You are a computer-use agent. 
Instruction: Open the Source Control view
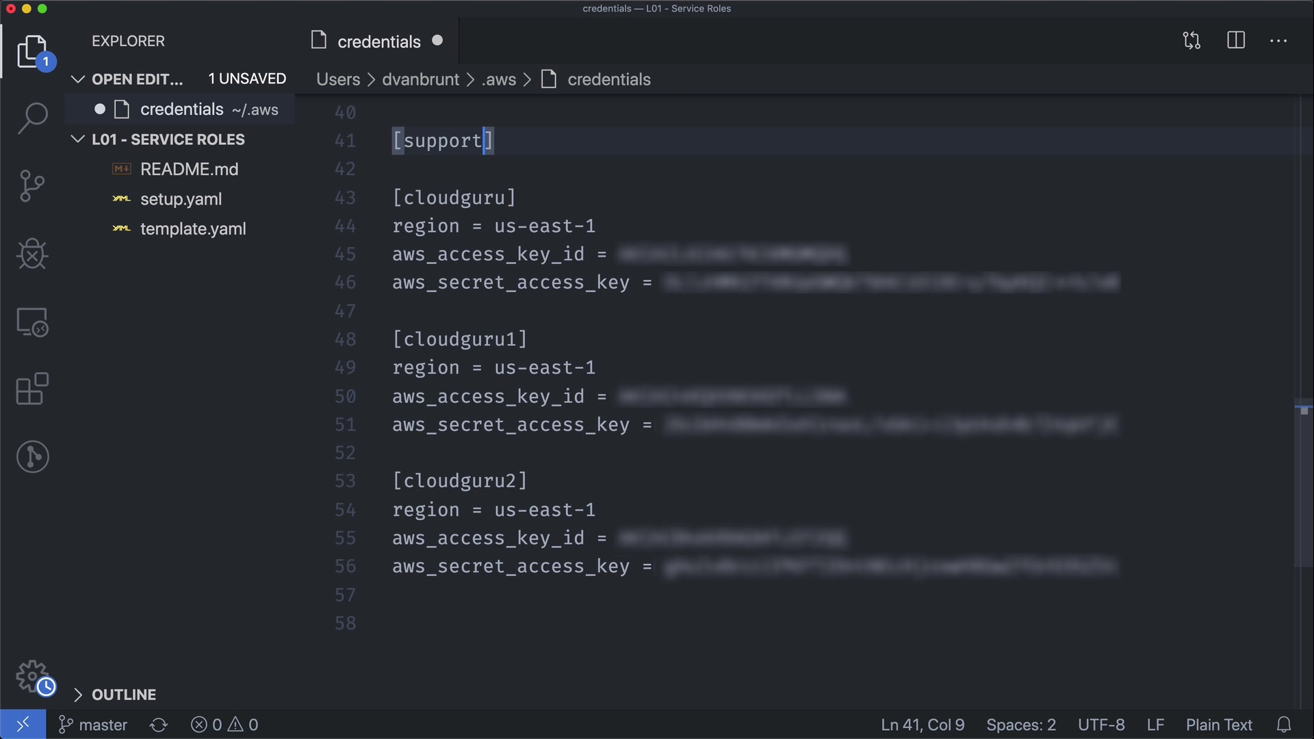(32, 186)
